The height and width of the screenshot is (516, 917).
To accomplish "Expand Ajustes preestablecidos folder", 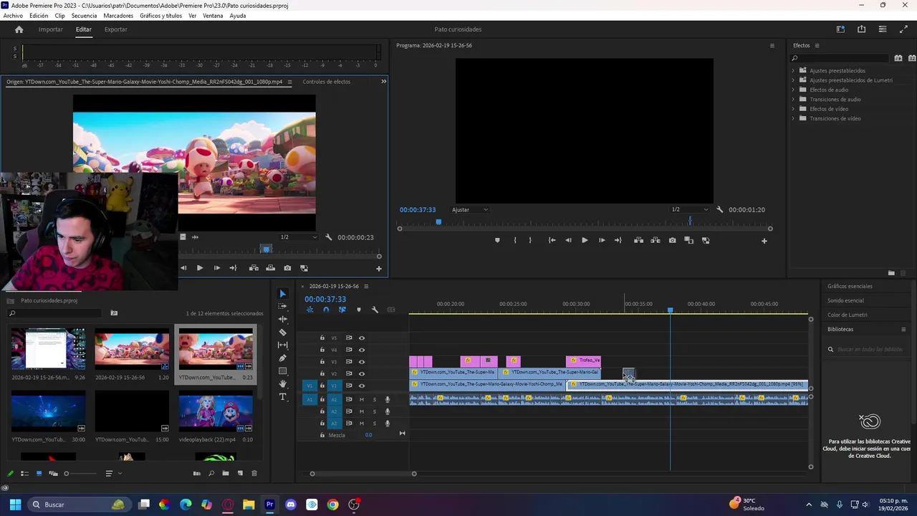I will 793,70.
